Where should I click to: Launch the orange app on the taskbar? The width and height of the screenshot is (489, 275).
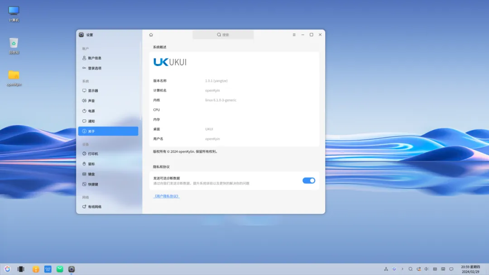[36, 269]
